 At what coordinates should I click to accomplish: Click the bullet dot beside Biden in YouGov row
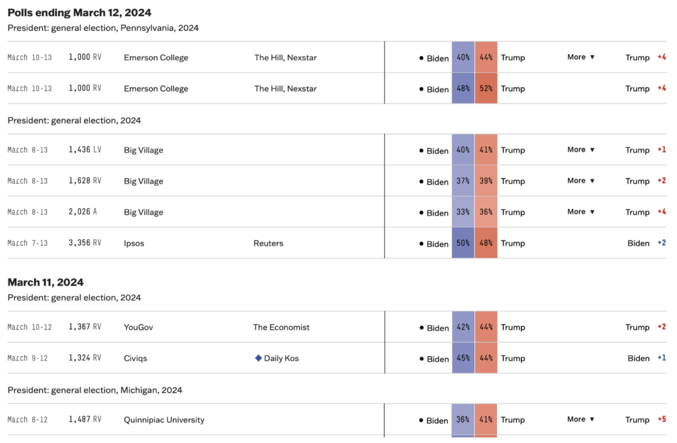421,328
